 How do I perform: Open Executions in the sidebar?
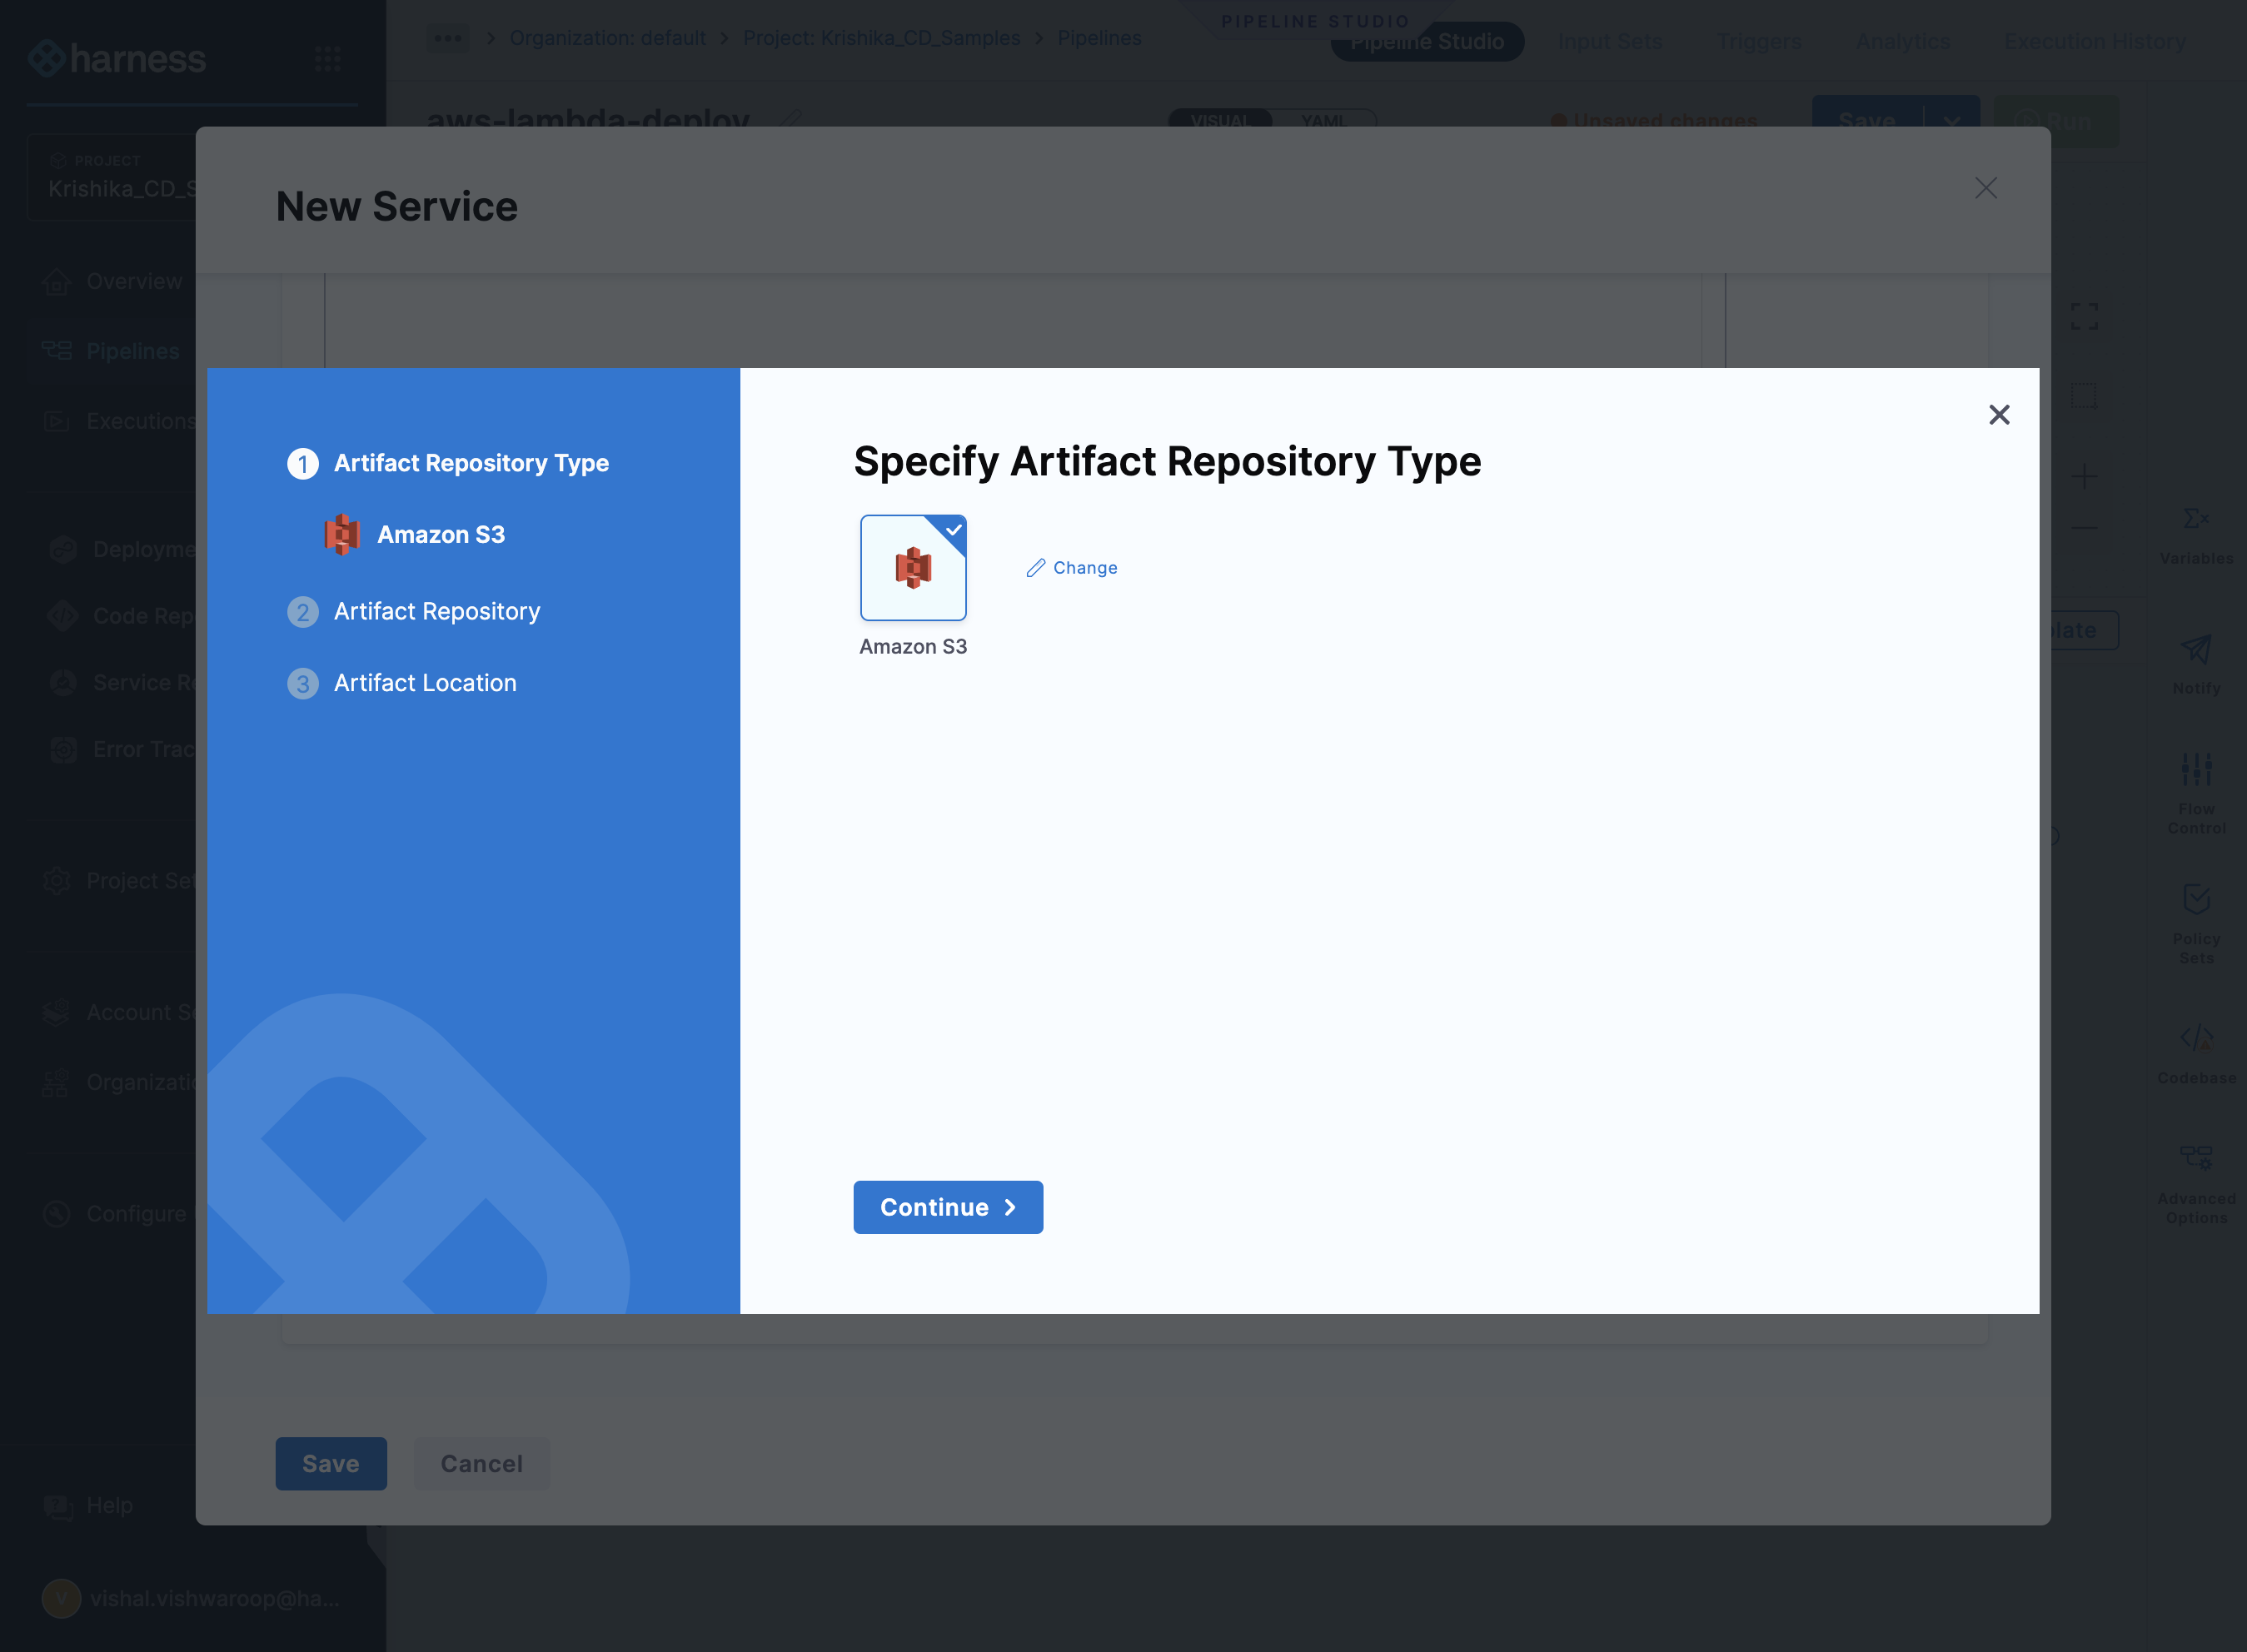coord(118,421)
